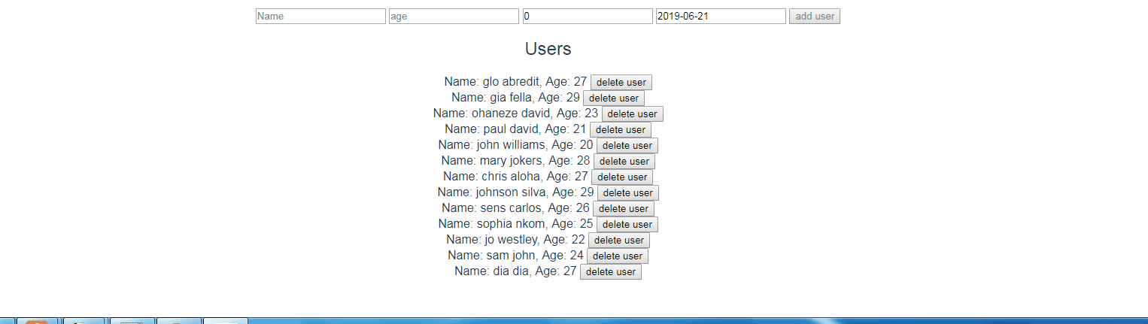Delete user sens carlos
The height and width of the screenshot is (324, 1148).
click(624, 209)
